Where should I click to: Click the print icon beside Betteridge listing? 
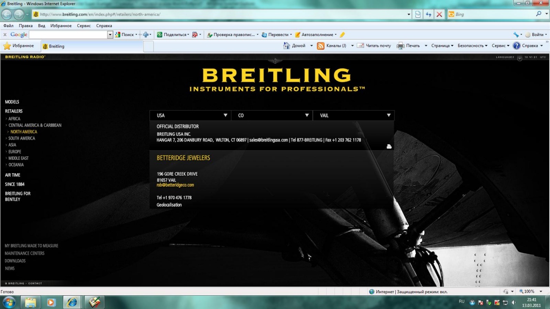(389, 147)
